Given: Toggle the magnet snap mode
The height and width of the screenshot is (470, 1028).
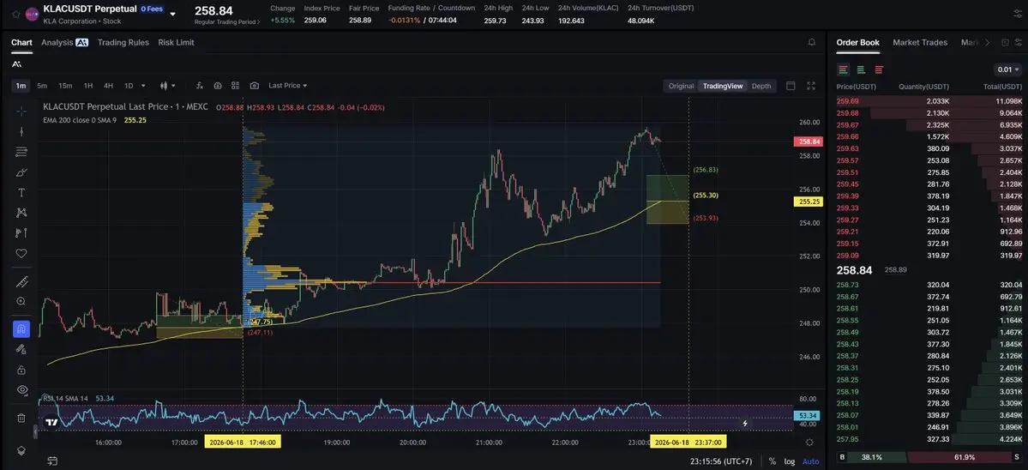Looking at the screenshot, I should point(21,329).
